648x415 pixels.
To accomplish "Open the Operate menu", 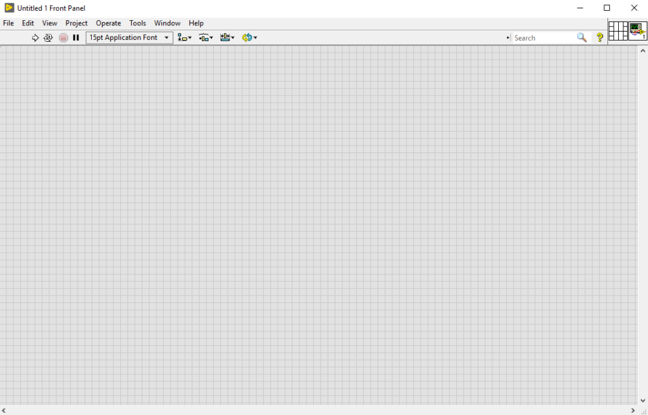I will coord(108,23).
